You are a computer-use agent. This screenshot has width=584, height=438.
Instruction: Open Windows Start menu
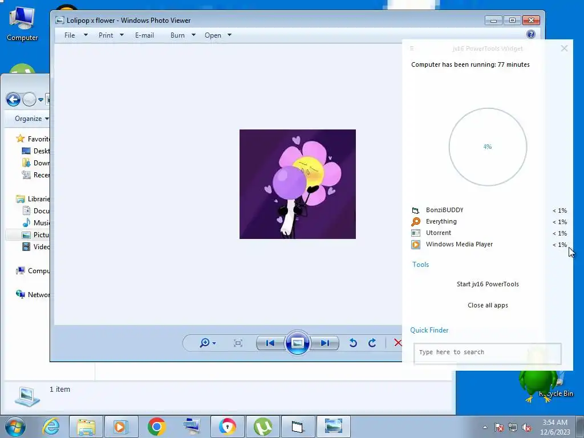point(15,427)
